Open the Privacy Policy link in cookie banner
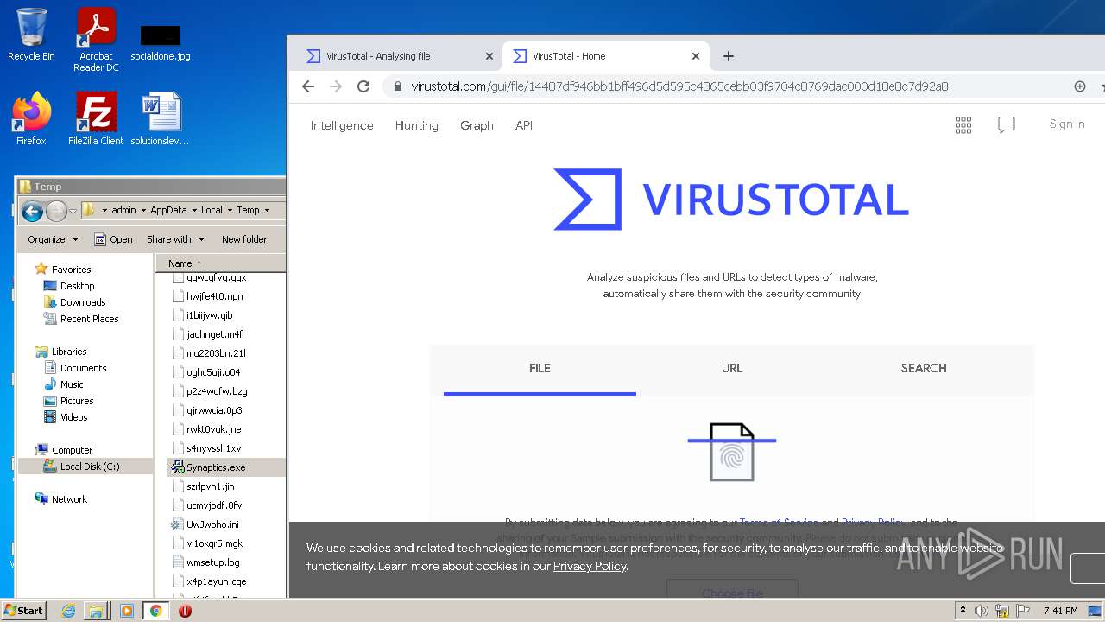This screenshot has width=1105, height=622. click(590, 567)
